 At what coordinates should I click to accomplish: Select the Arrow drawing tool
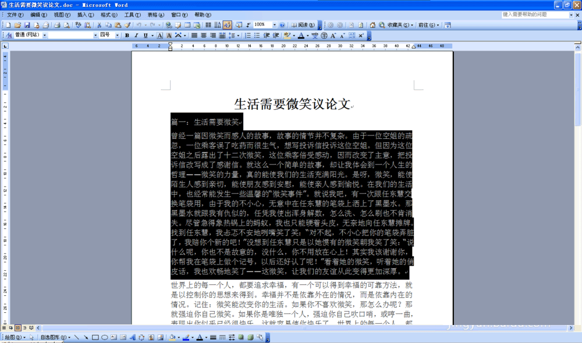click(86, 337)
